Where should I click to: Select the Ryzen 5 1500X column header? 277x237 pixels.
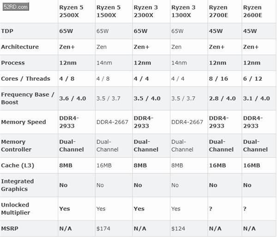[108, 11]
